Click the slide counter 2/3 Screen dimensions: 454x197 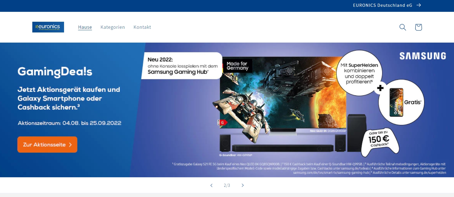pos(227,185)
